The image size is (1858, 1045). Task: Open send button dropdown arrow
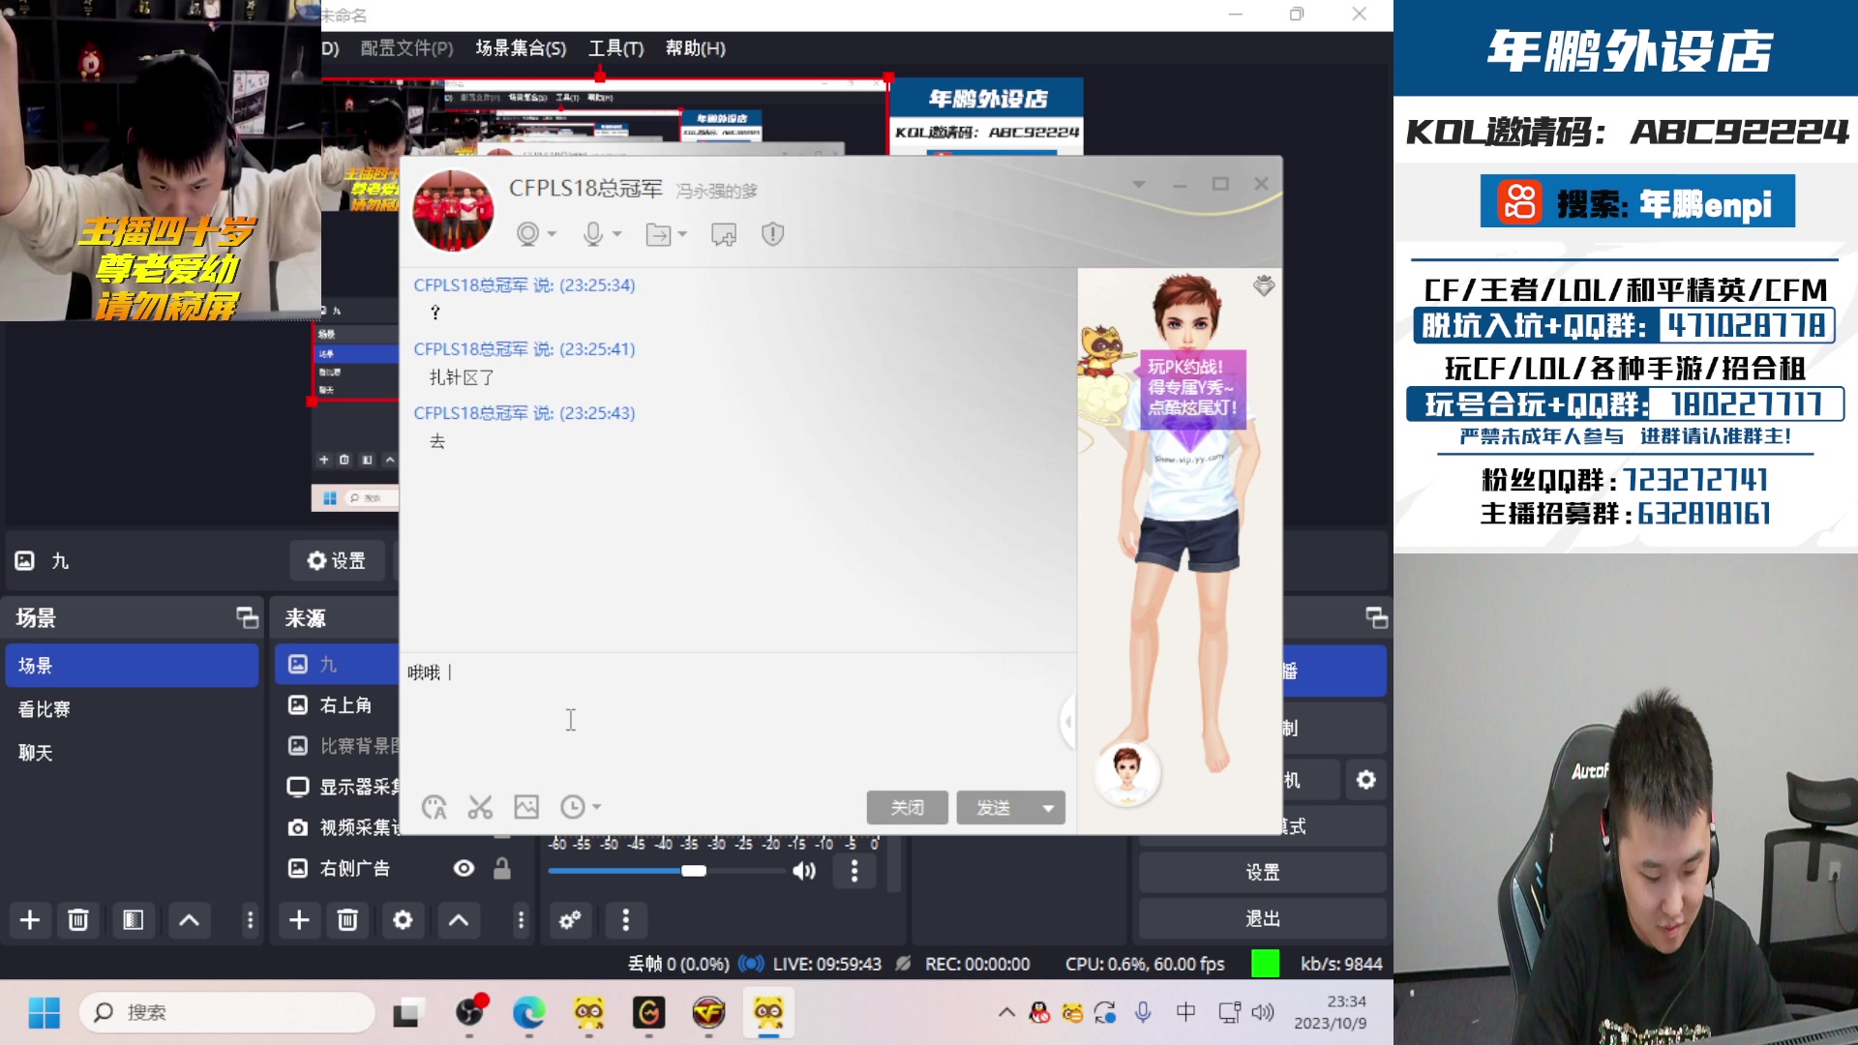(1048, 808)
